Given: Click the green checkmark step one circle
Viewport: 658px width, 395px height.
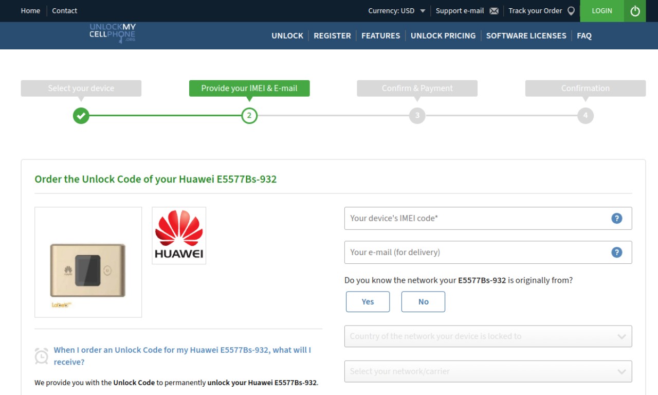Looking at the screenshot, I should point(81,116).
